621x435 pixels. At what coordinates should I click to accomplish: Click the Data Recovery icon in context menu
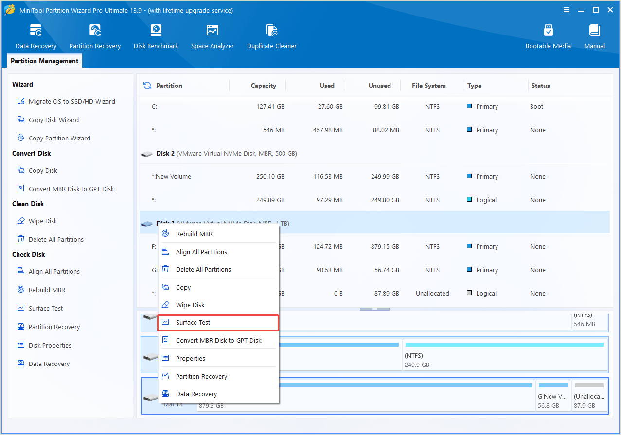coord(166,394)
